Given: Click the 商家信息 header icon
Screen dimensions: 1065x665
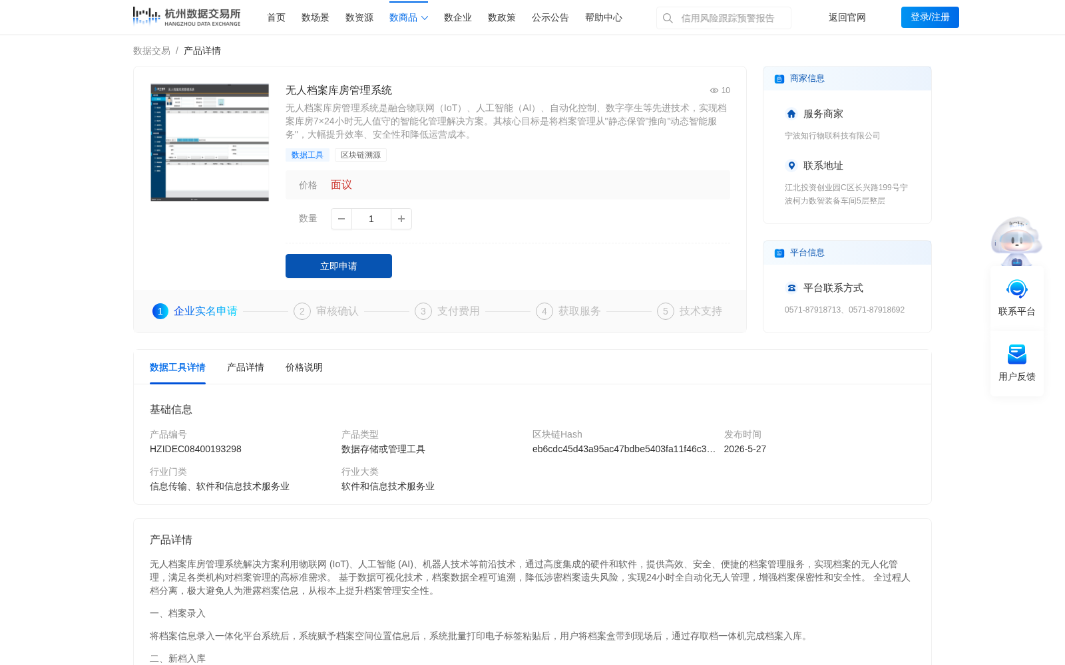Looking at the screenshot, I should tap(779, 78).
